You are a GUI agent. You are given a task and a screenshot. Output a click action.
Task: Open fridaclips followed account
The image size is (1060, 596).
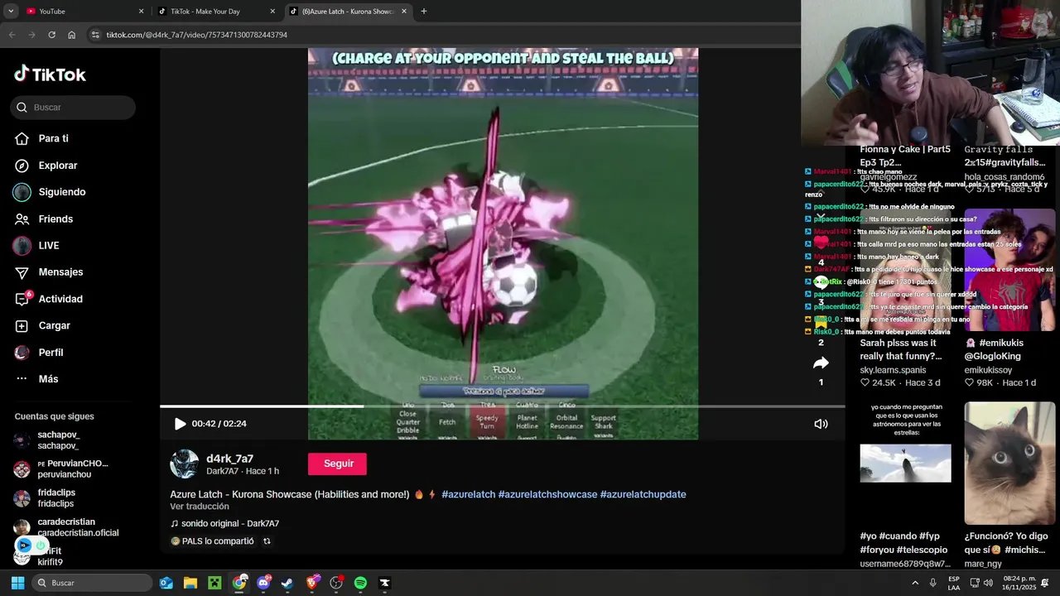click(56, 498)
